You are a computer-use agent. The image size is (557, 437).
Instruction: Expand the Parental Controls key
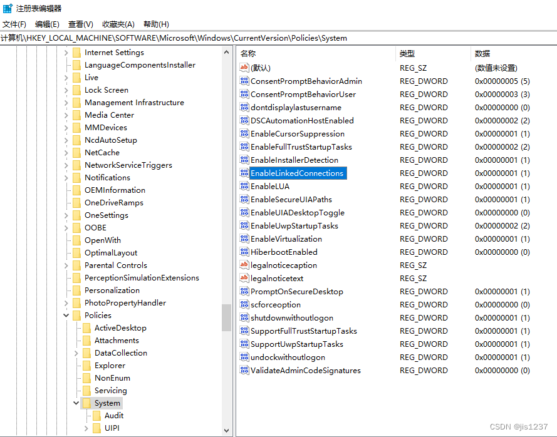pyautogui.click(x=66, y=265)
